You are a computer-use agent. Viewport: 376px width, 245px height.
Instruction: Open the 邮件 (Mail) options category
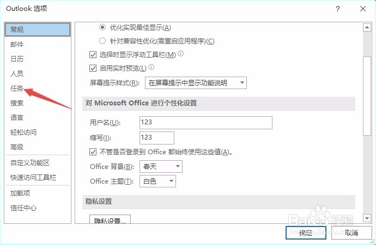17,44
